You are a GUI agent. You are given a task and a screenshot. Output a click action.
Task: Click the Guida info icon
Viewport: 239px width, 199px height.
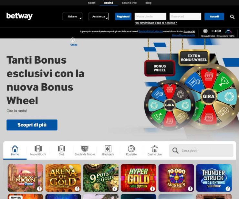click(73, 40)
